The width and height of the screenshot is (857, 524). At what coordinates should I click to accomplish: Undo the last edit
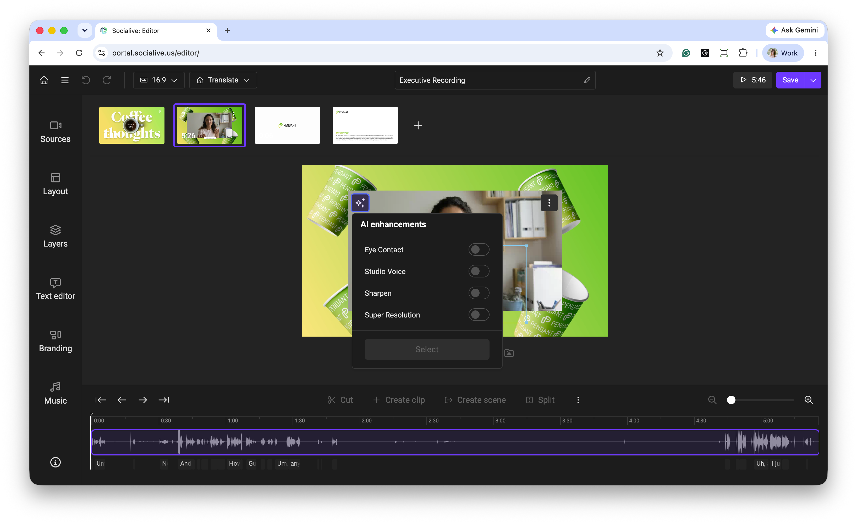86,80
